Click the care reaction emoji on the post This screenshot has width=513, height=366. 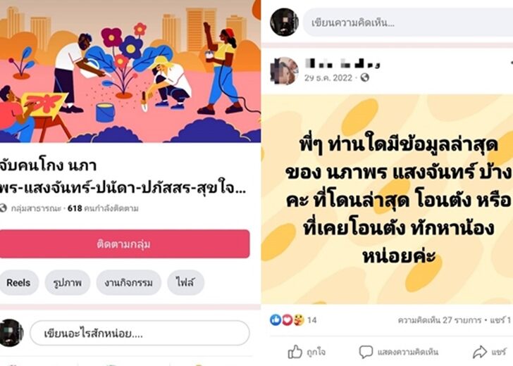(x=298, y=320)
